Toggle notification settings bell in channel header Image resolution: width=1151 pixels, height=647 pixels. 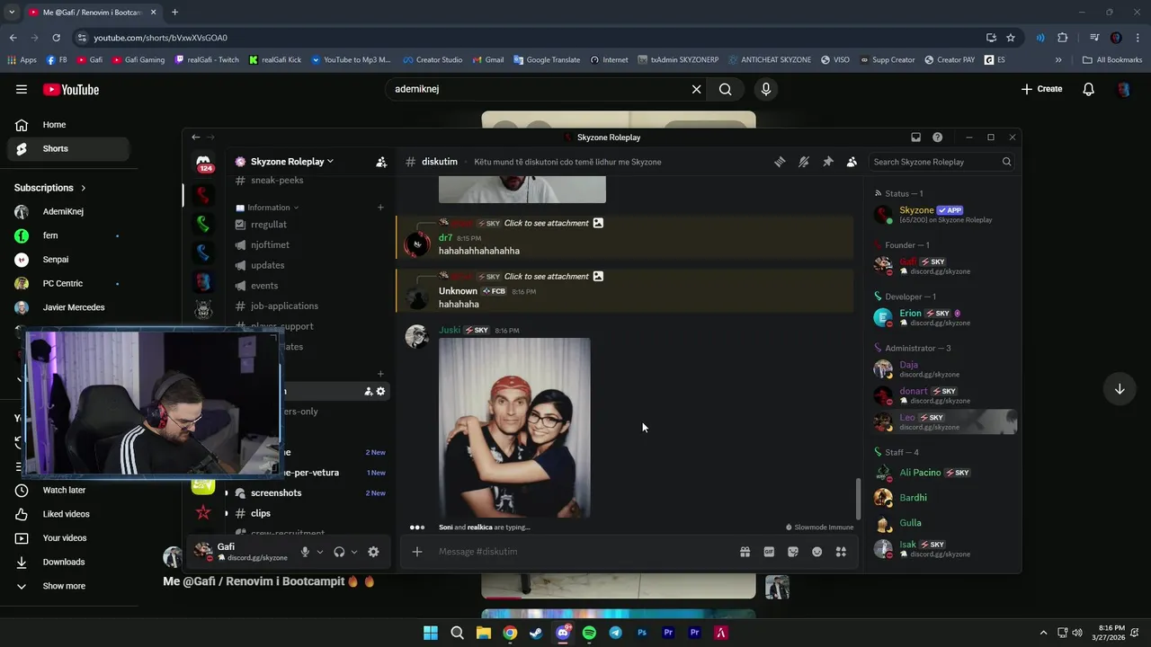804,162
